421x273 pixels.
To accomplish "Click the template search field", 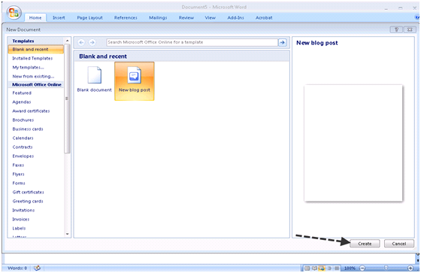I will point(192,42).
